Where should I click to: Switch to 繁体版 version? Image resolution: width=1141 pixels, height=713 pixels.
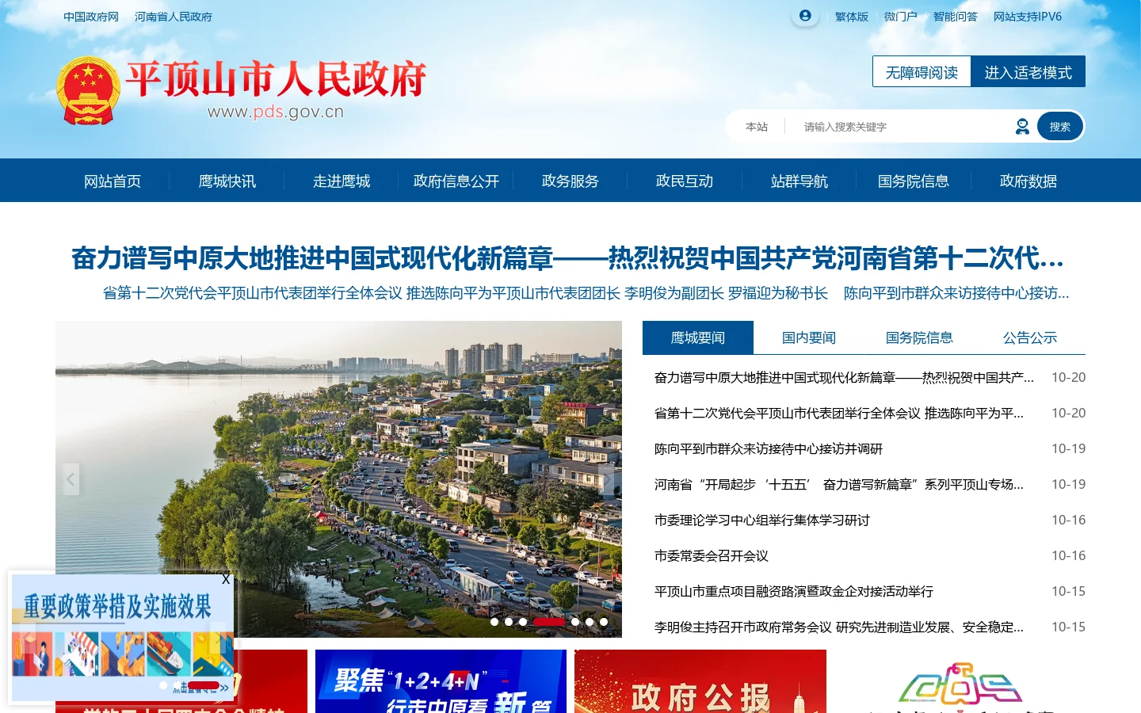click(x=852, y=17)
